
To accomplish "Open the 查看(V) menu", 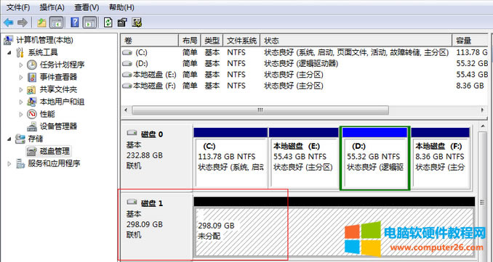I will click(x=87, y=7).
